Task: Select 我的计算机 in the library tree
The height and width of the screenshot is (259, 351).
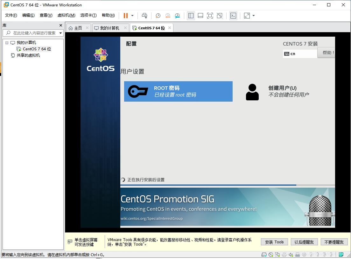Action: (x=26, y=43)
